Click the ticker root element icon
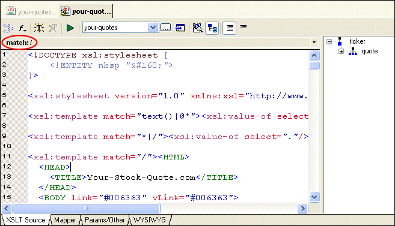This screenshot has height=226, width=395. 340,41
